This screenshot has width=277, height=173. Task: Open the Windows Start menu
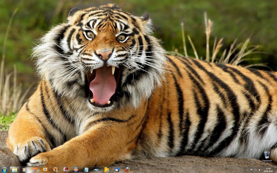[4, 170]
